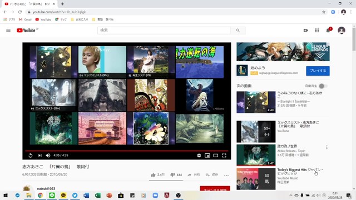356x200 pixels.
Task: Like the video with thumbs up
Action: [158, 174]
